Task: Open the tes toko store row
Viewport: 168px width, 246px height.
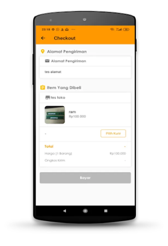Action: pyautogui.click(x=85, y=97)
